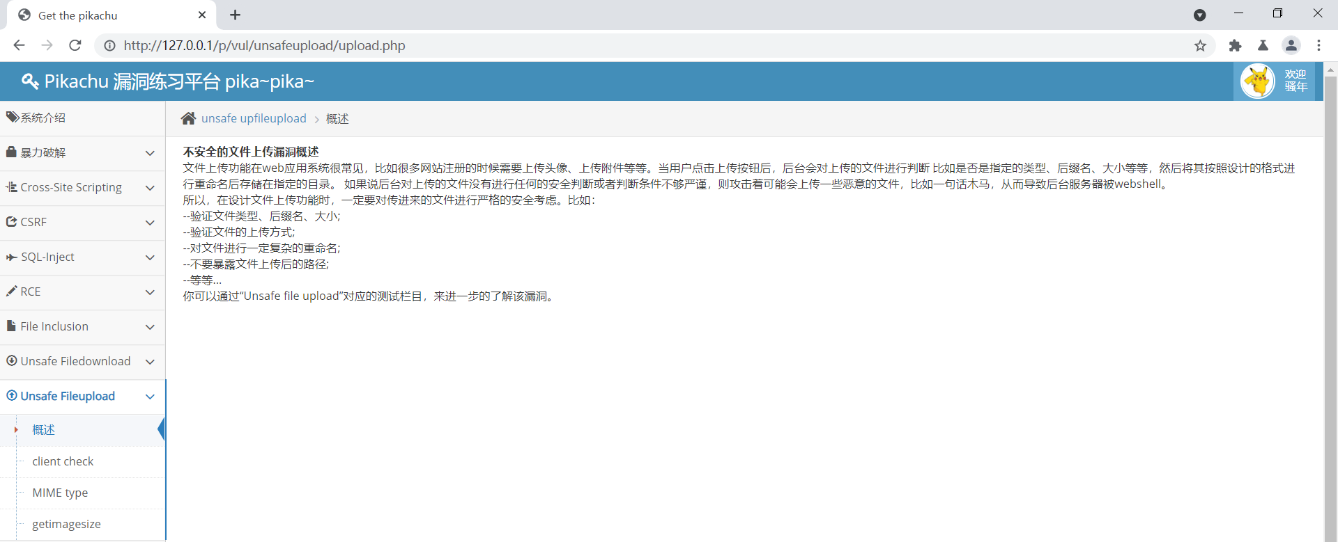
Task: Click the line --验证文件的上传方式;
Action: [239, 232]
